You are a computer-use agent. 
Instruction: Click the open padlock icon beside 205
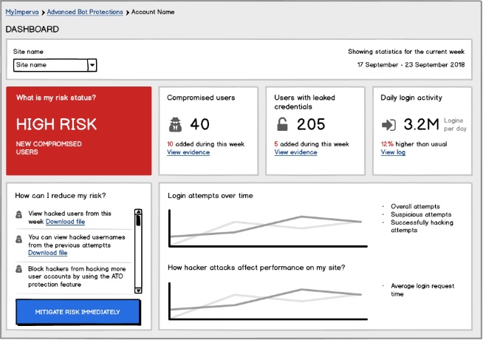tap(282, 123)
